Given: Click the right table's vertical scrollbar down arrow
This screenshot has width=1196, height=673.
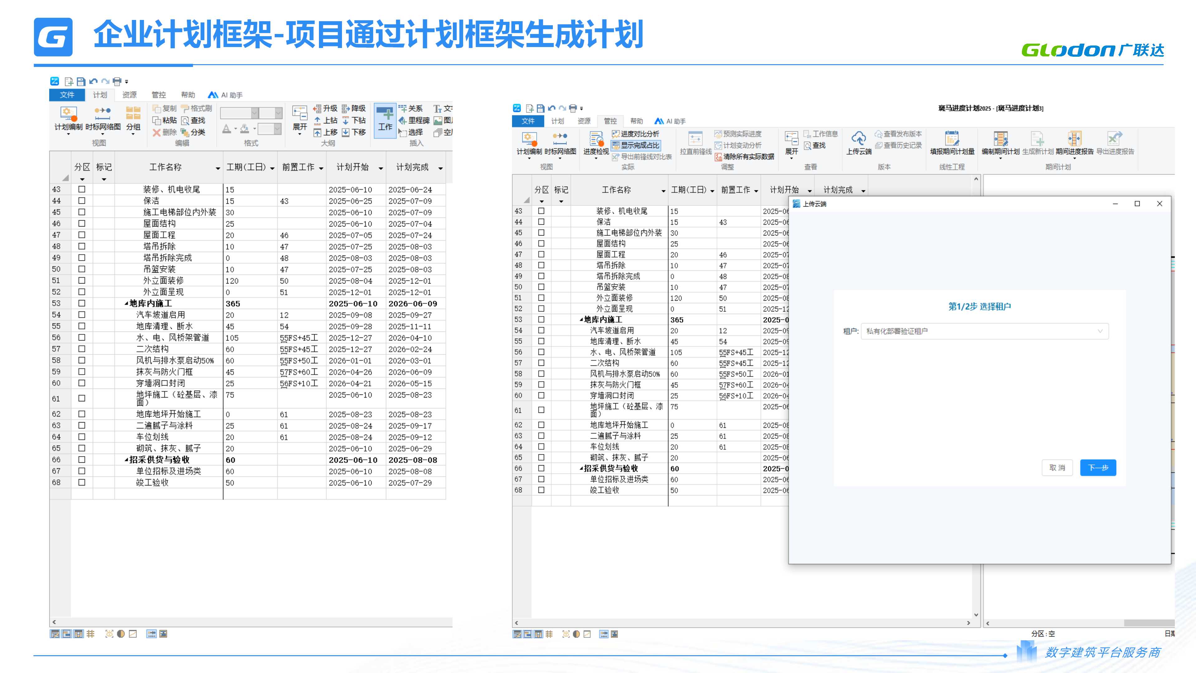Looking at the screenshot, I should pyautogui.click(x=976, y=614).
